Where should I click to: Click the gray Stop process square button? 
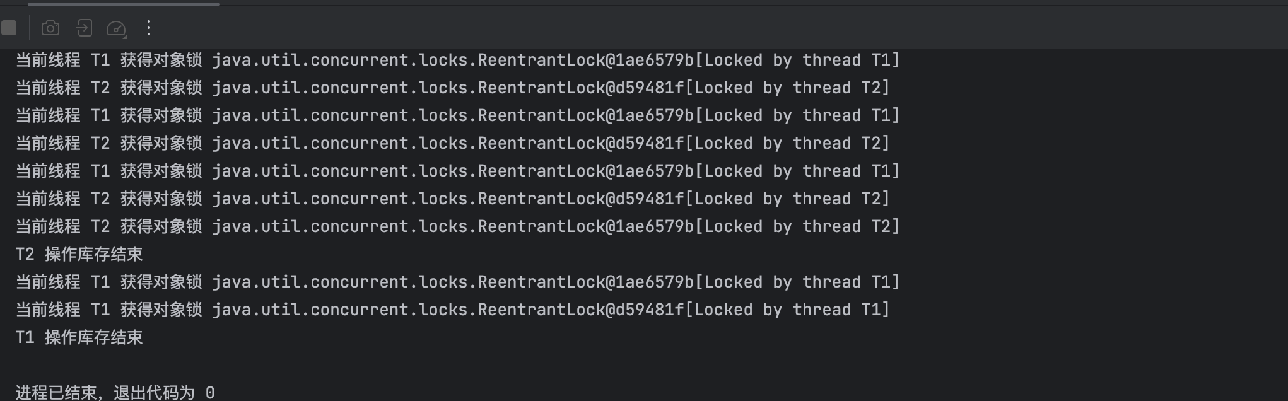click(8, 28)
